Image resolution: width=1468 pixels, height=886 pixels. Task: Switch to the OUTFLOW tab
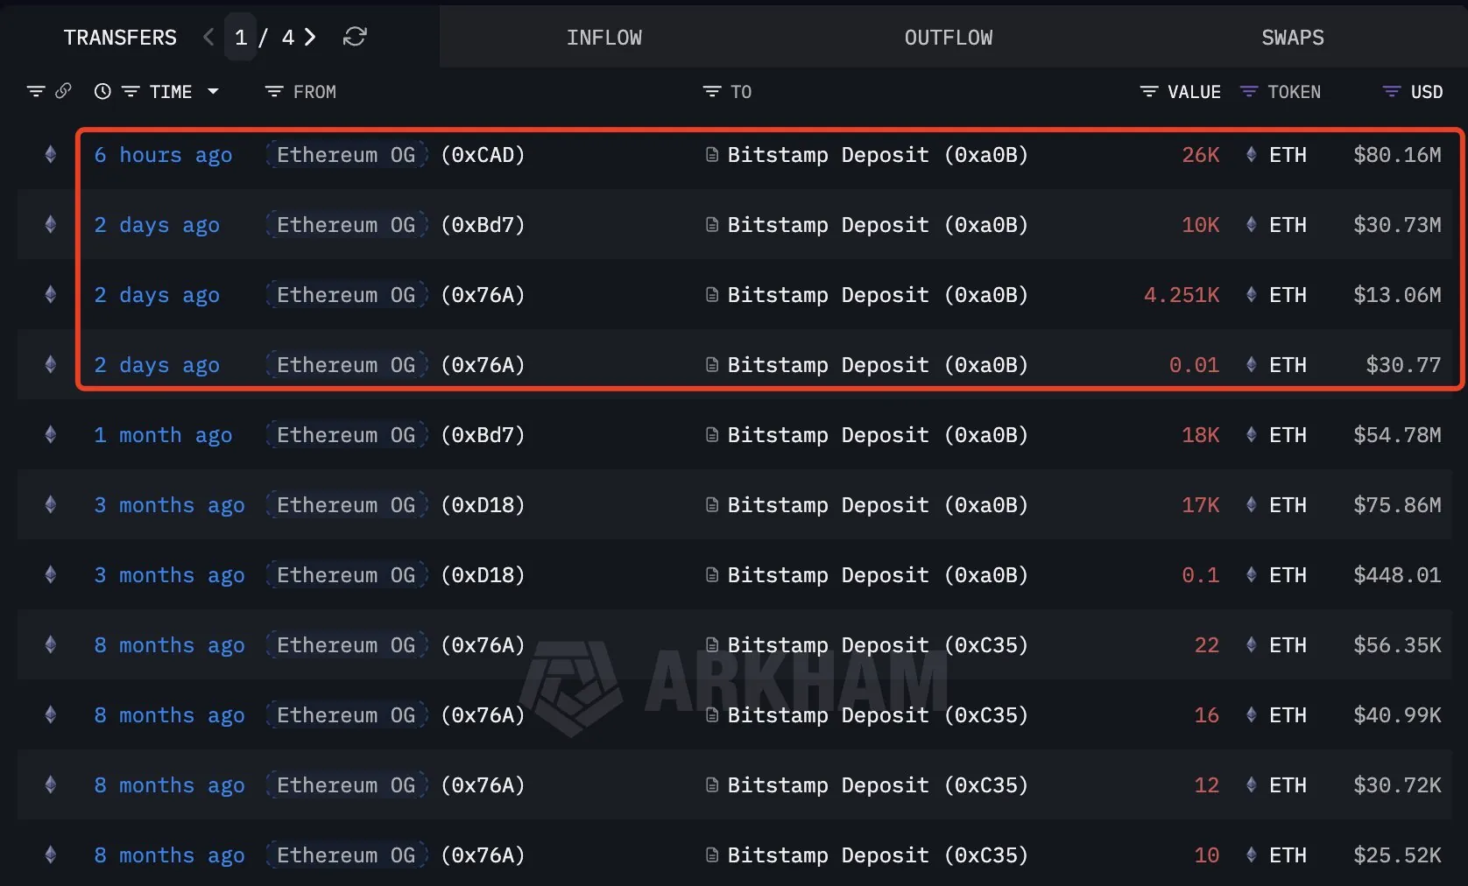pyautogui.click(x=949, y=38)
